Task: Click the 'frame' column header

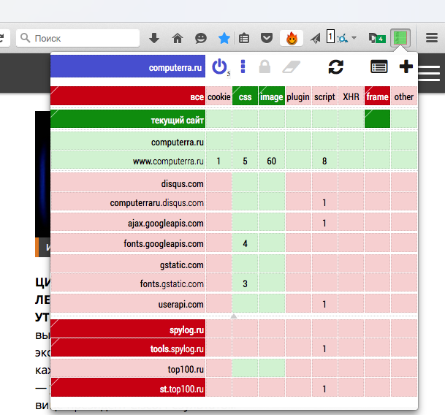Action: click(377, 96)
